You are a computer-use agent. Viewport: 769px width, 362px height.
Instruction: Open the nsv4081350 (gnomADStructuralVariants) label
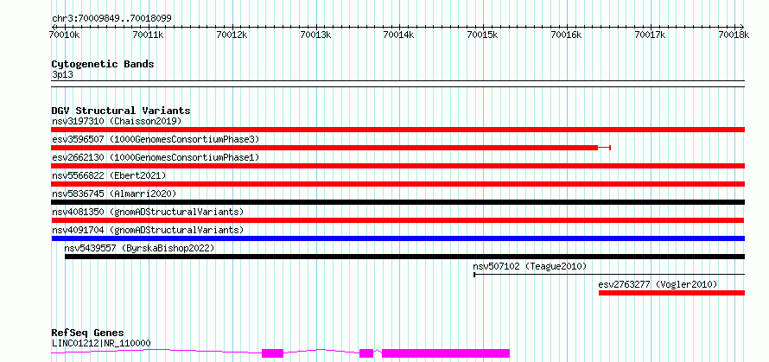(148, 212)
